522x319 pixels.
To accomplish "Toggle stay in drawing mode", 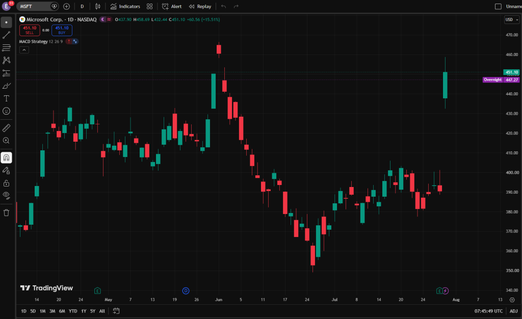I will pyautogui.click(x=6, y=171).
